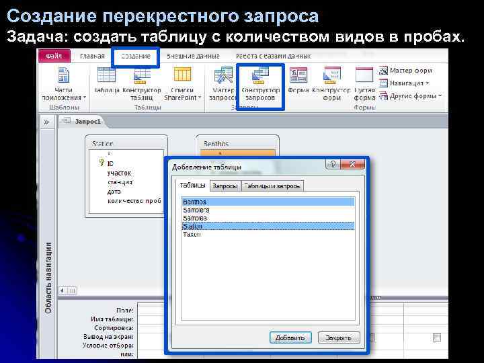484x363 pixels.
Task: Click the asterisk field in Station table
Action: coord(109,154)
